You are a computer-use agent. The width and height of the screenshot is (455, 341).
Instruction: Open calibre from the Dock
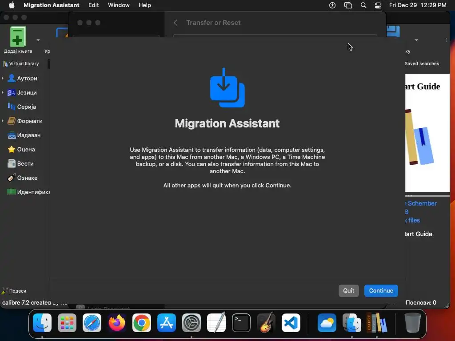pyautogui.click(x=377, y=323)
